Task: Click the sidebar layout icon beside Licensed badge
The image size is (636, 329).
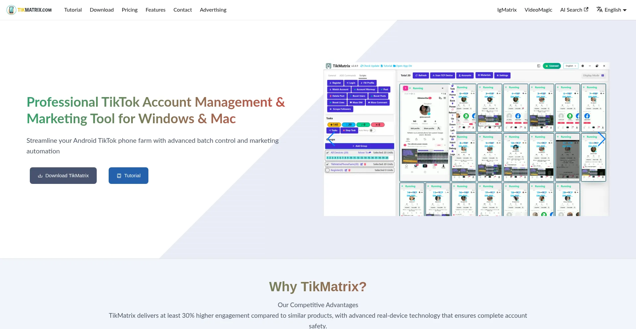Action: click(x=539, y=66)
